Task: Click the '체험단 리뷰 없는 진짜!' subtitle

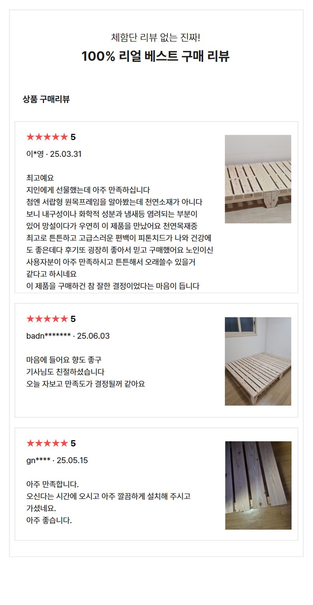Action: pos(155,38)
